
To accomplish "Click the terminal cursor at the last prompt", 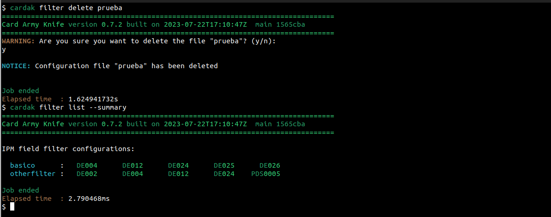I will point(12,207).
